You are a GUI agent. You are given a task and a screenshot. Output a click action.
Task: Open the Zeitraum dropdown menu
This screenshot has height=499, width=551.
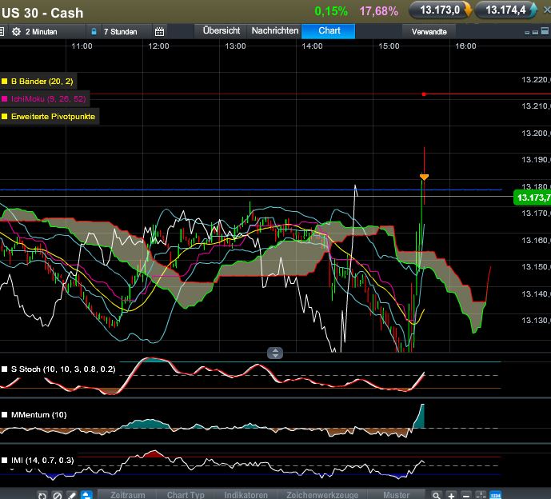click(x=128, y=495)
